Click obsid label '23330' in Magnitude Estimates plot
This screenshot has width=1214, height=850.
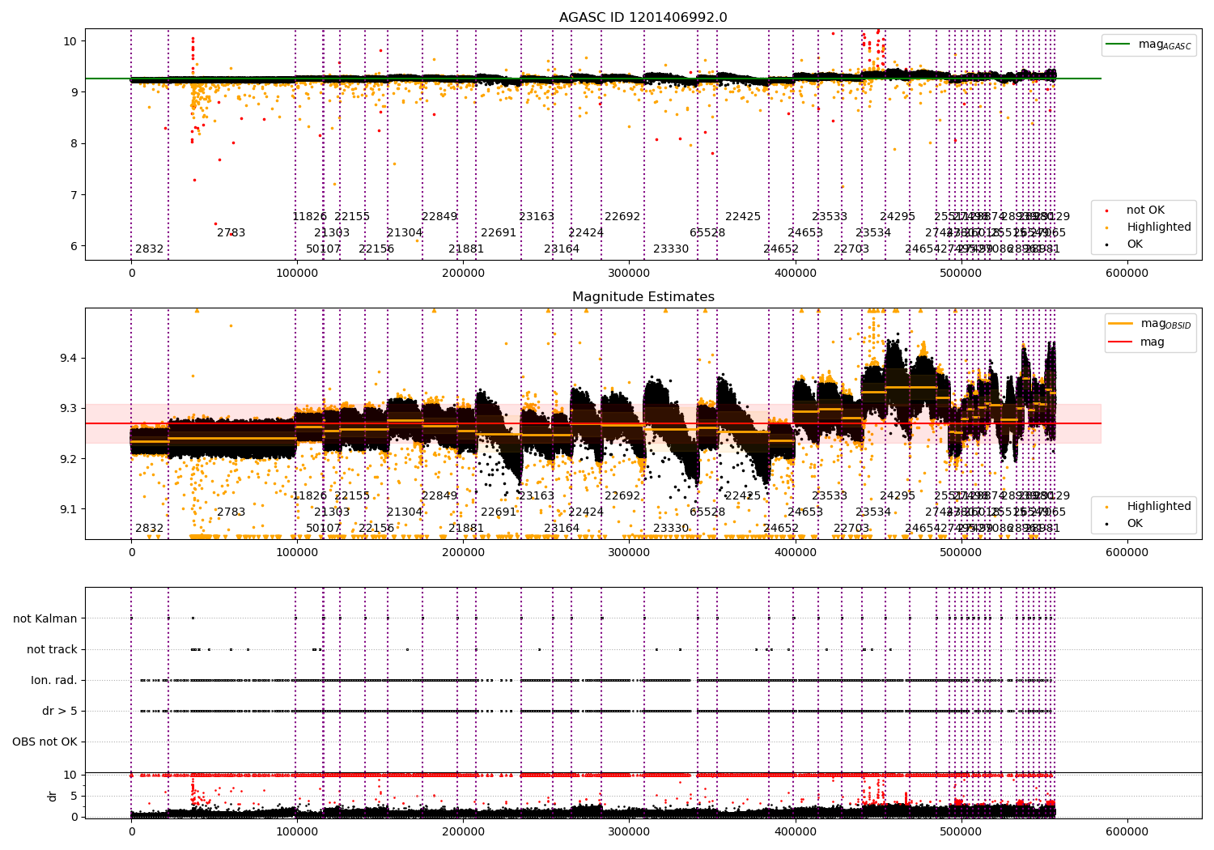click(671, 529)
